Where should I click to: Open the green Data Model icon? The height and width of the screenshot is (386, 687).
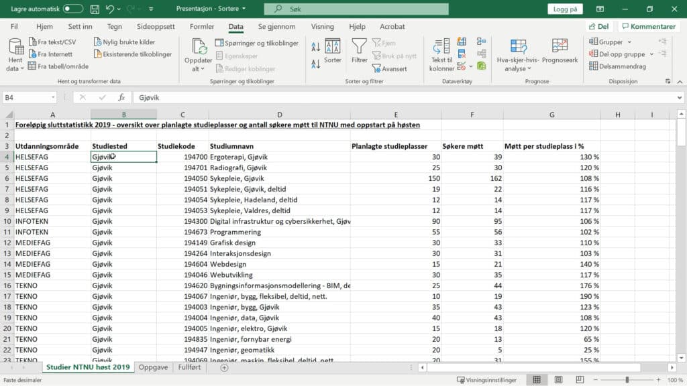pyautogui.click(x=482, y=66)
